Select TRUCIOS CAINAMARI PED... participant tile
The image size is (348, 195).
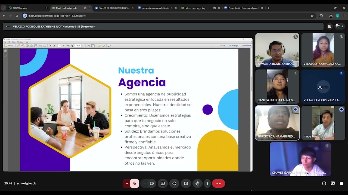[277, 123]
